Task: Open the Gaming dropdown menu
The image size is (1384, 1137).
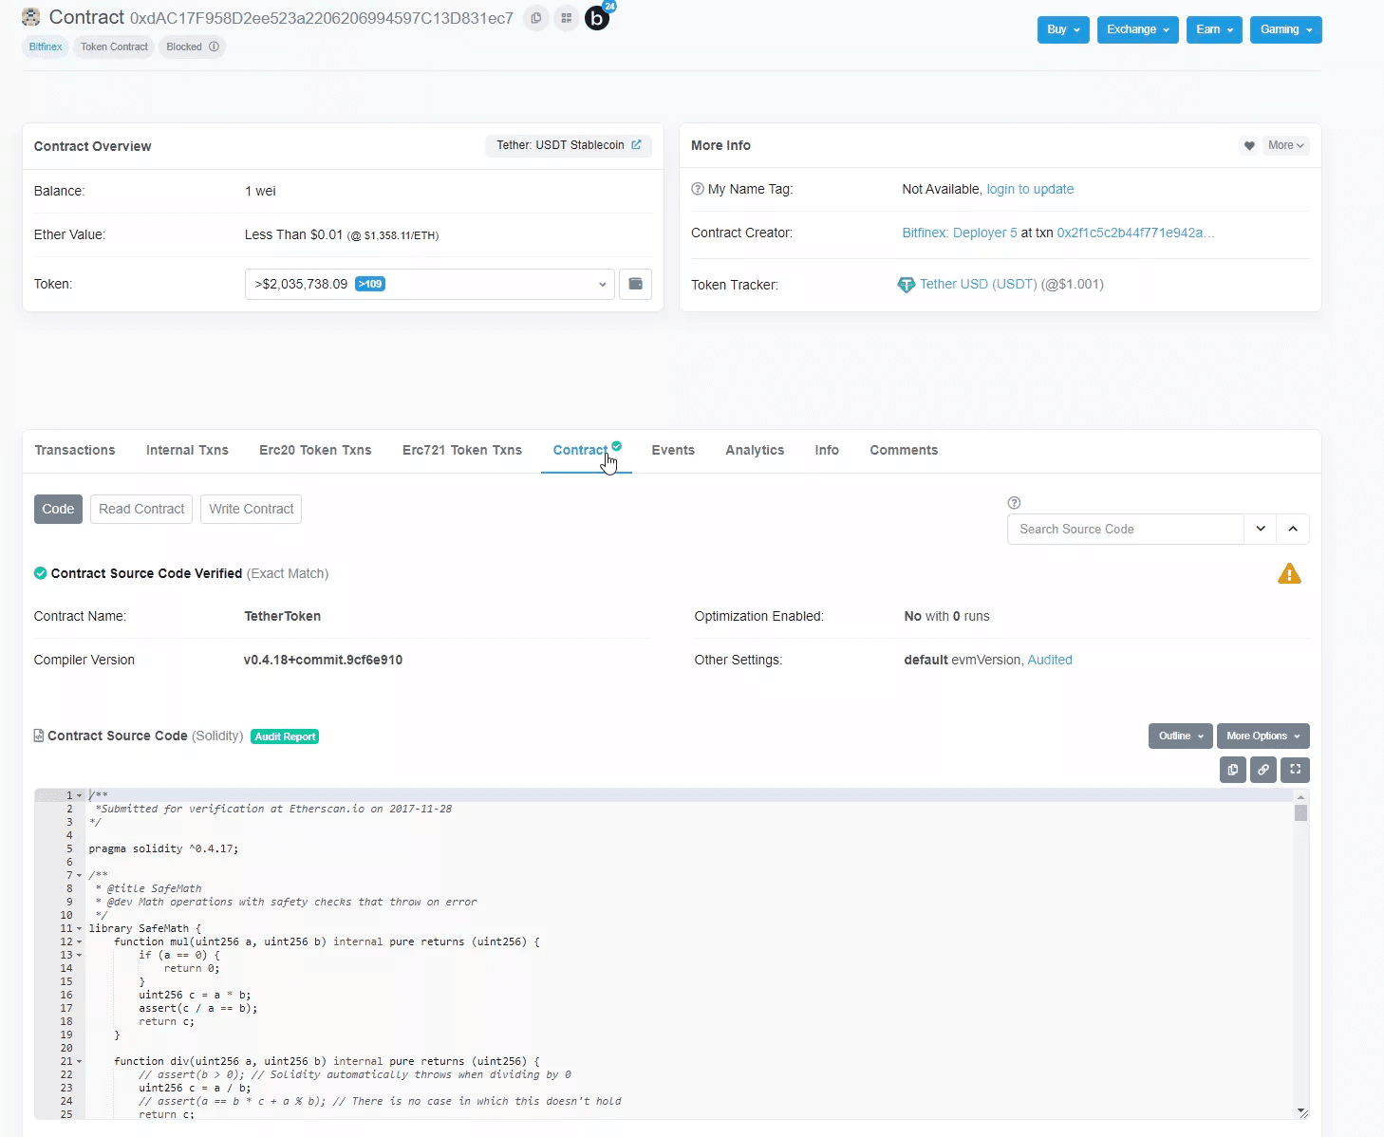Action: [1285, 29]
